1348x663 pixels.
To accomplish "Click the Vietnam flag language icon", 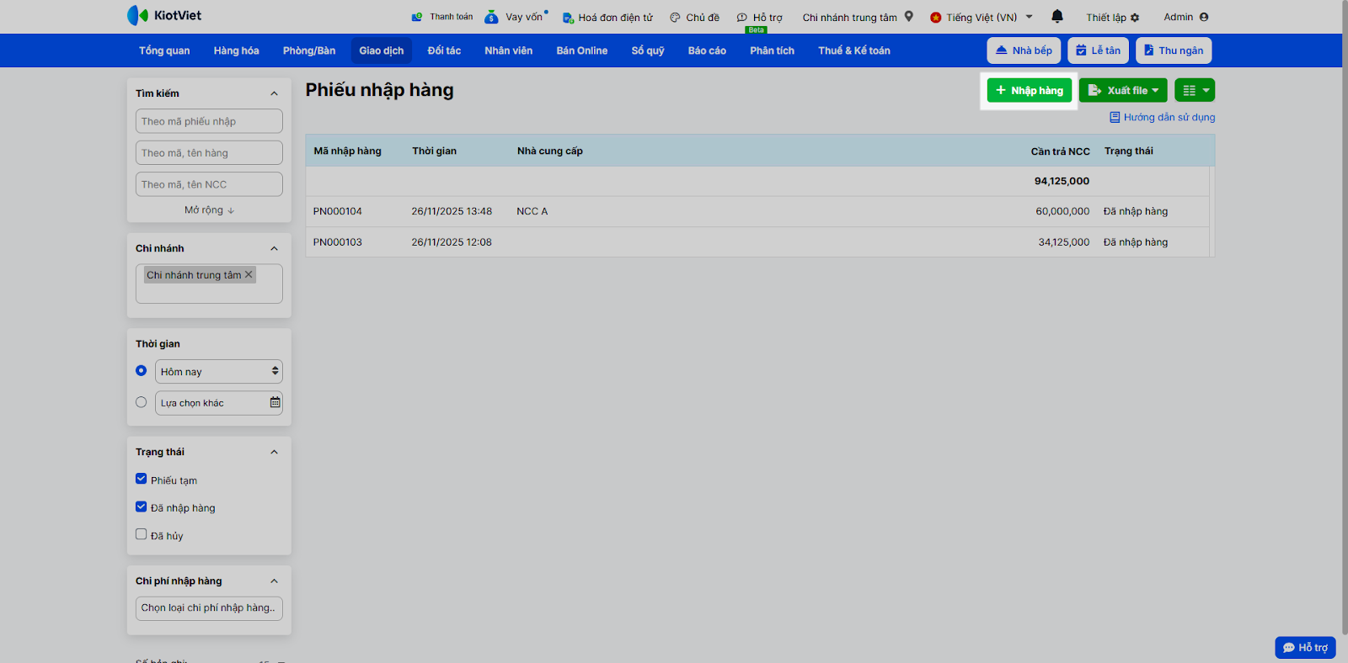I will point(935,18).
